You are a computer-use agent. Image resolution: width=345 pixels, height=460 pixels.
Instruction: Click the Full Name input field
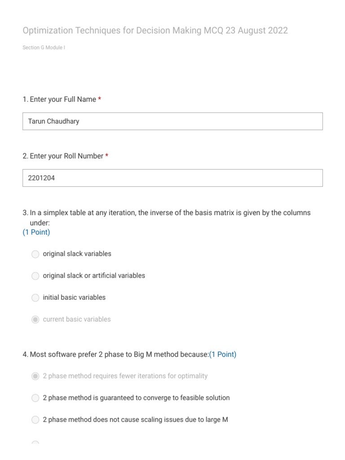coord(172,121)
